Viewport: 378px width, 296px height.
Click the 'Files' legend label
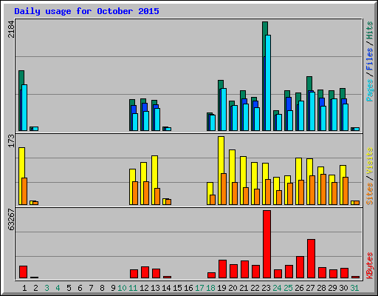click(x=370, y=59)
